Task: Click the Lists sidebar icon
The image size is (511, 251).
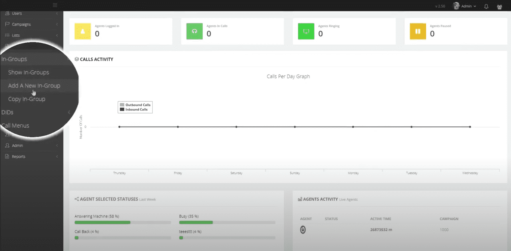Action: pos(7,36)
